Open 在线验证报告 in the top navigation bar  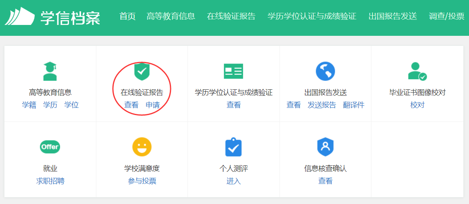(231, 16)
